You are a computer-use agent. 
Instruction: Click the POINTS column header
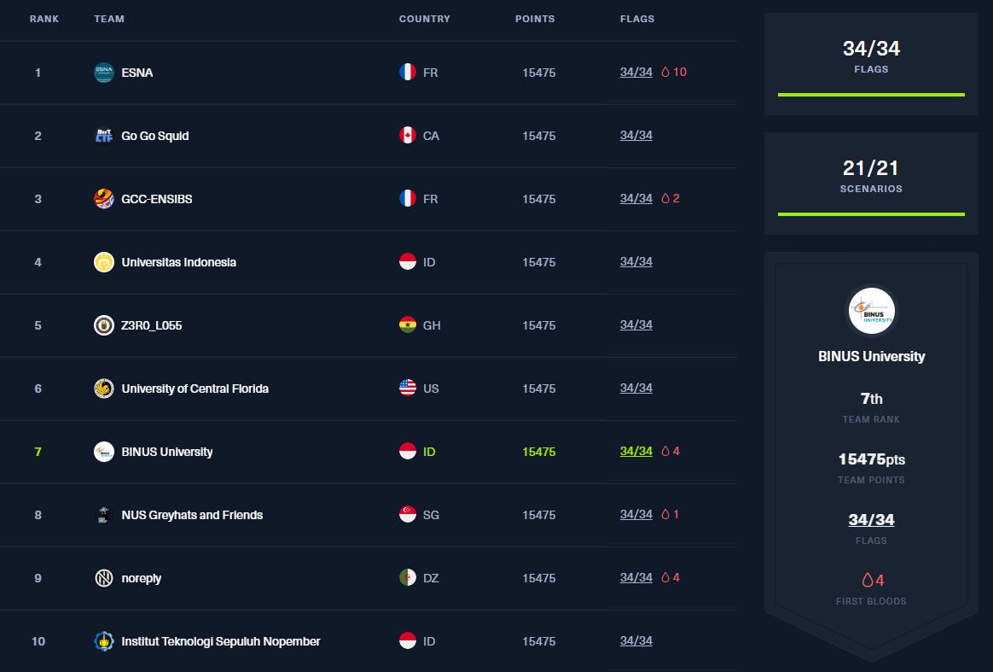click(x=535, y=19)
